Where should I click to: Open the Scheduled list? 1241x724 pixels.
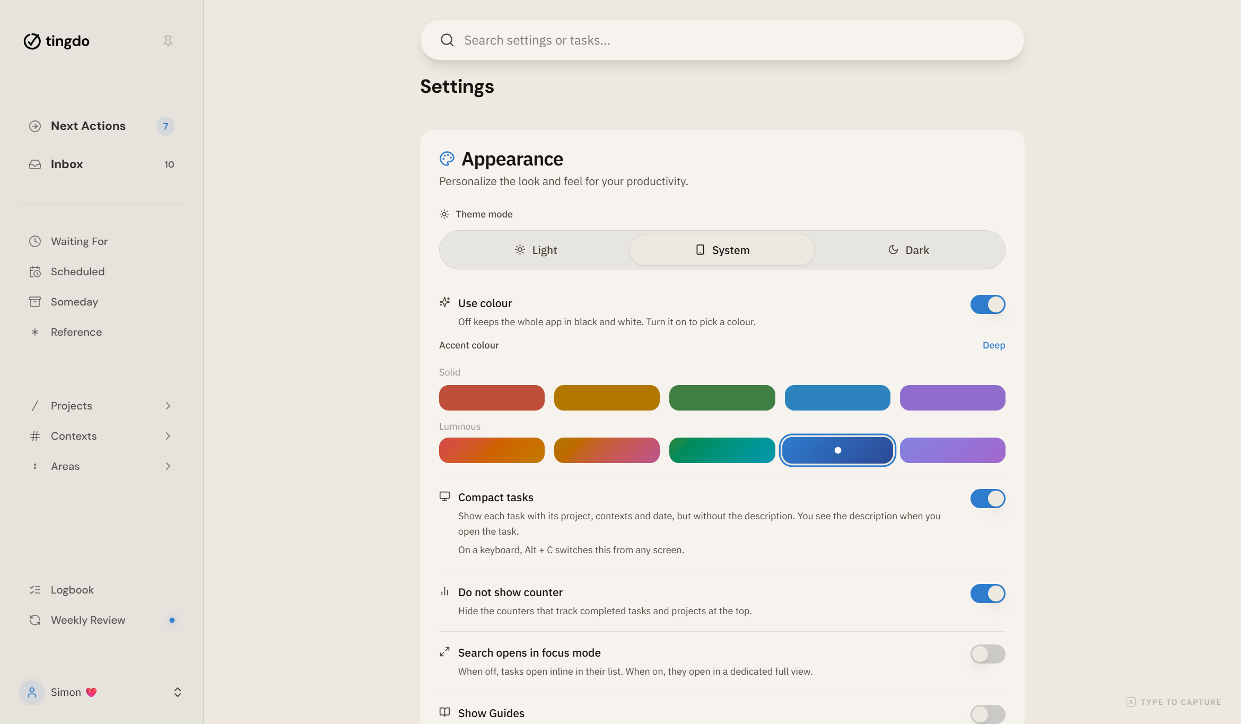coord(102,272)
